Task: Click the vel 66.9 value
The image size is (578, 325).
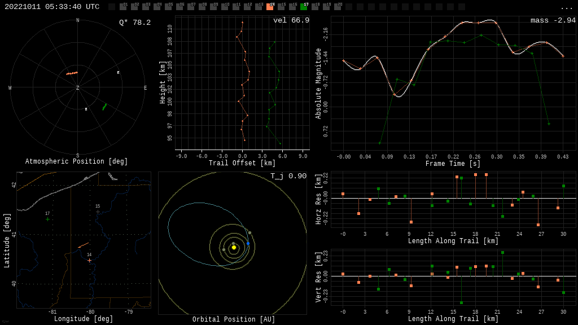Action: [291, 20]
